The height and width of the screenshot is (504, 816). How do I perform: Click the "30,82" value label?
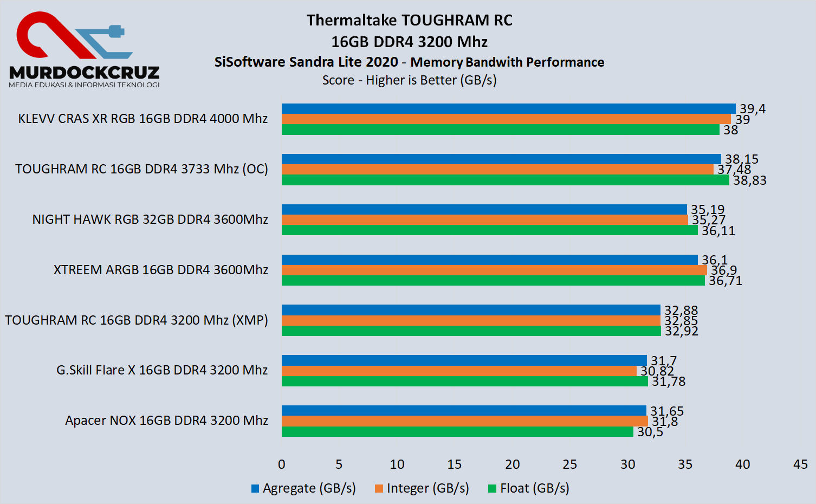(x=657, y=371)
